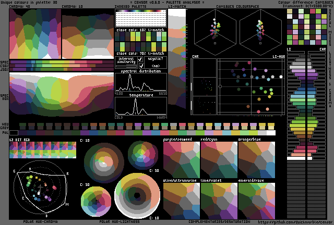Image resolution: width=334 pixels, height=225 pixels.
Task: Click the white bar at bottom of LI column
Action: tap(296, 158)
